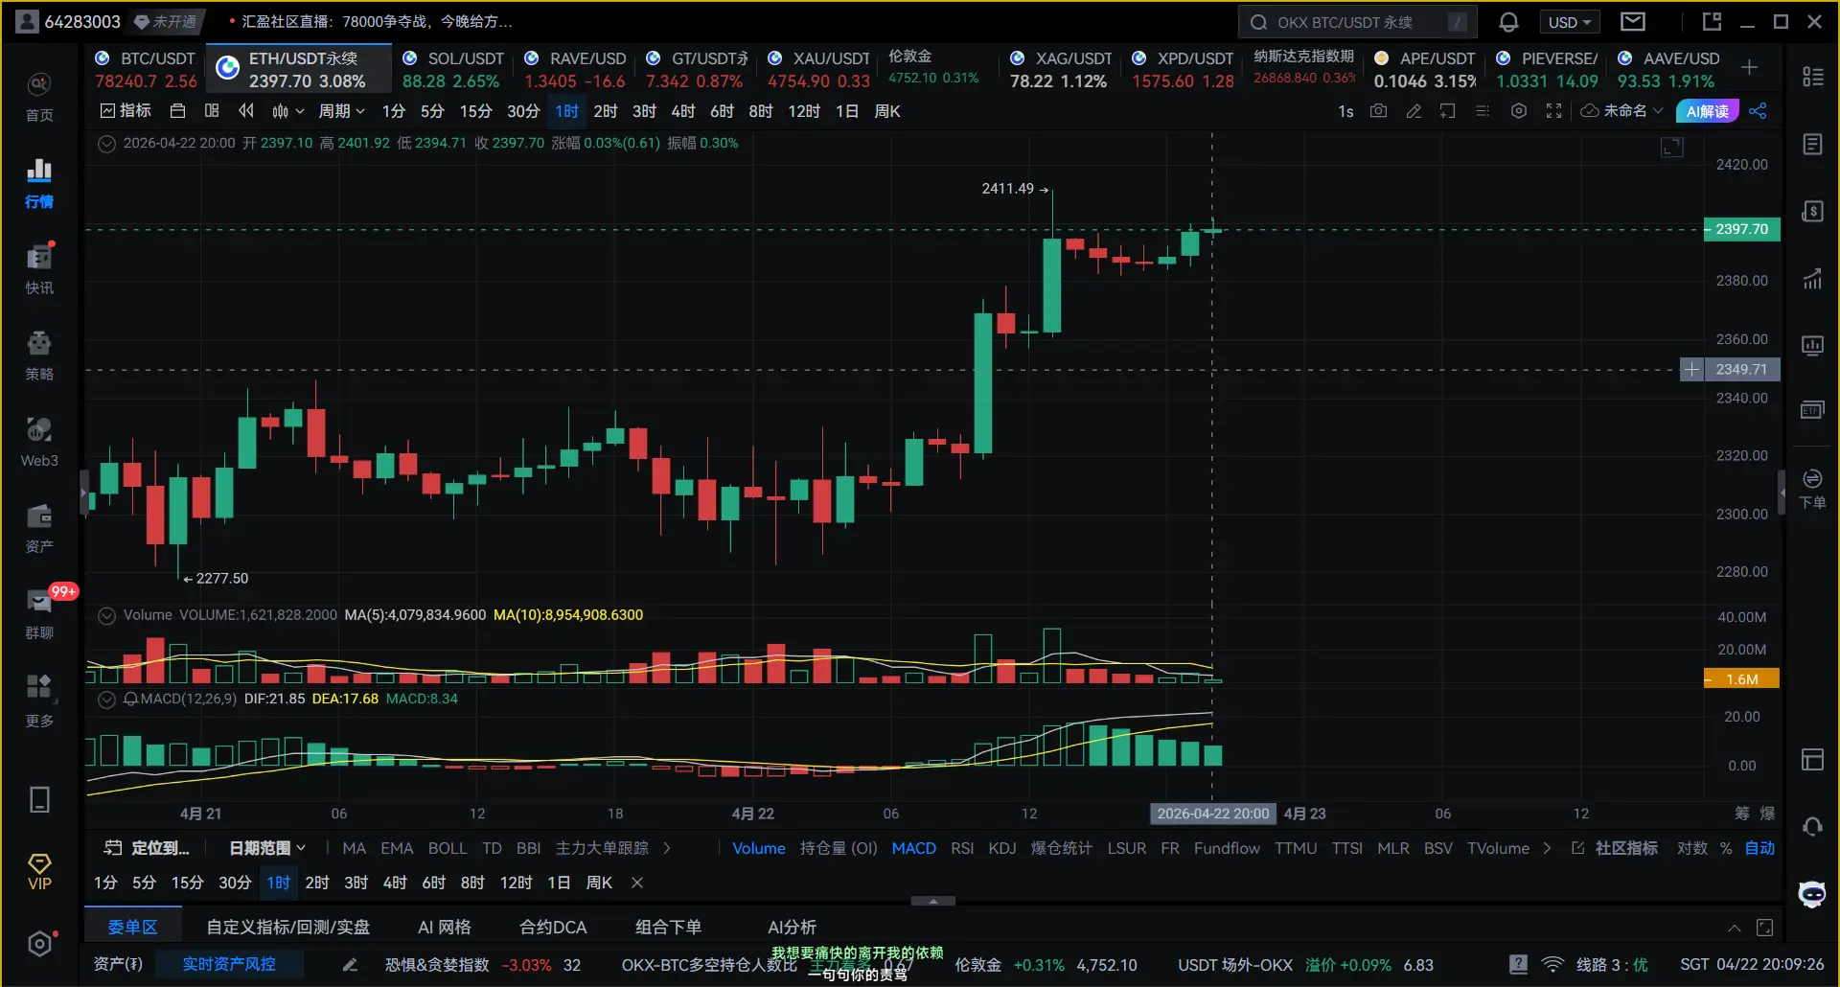The height and width of the screenshot is (987, 1840).
Task: Open the robot assistant icon
Action: [x=1812, y=894]
